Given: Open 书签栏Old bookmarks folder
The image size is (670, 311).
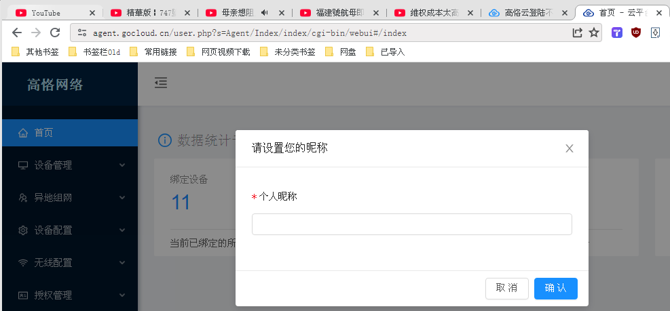Looking at the screenshot, I should click(x=95, y=52).
